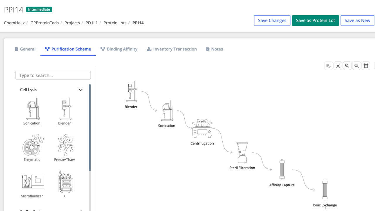
Task: Expand the Buffer Exchange section
Action: (x=81, y=210)
